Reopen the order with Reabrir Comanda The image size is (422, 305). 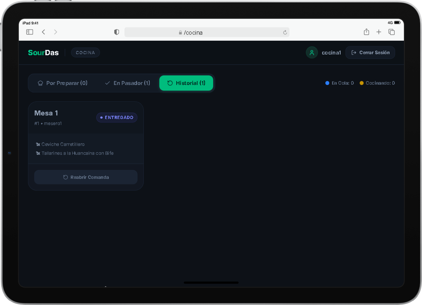point(86,177)
